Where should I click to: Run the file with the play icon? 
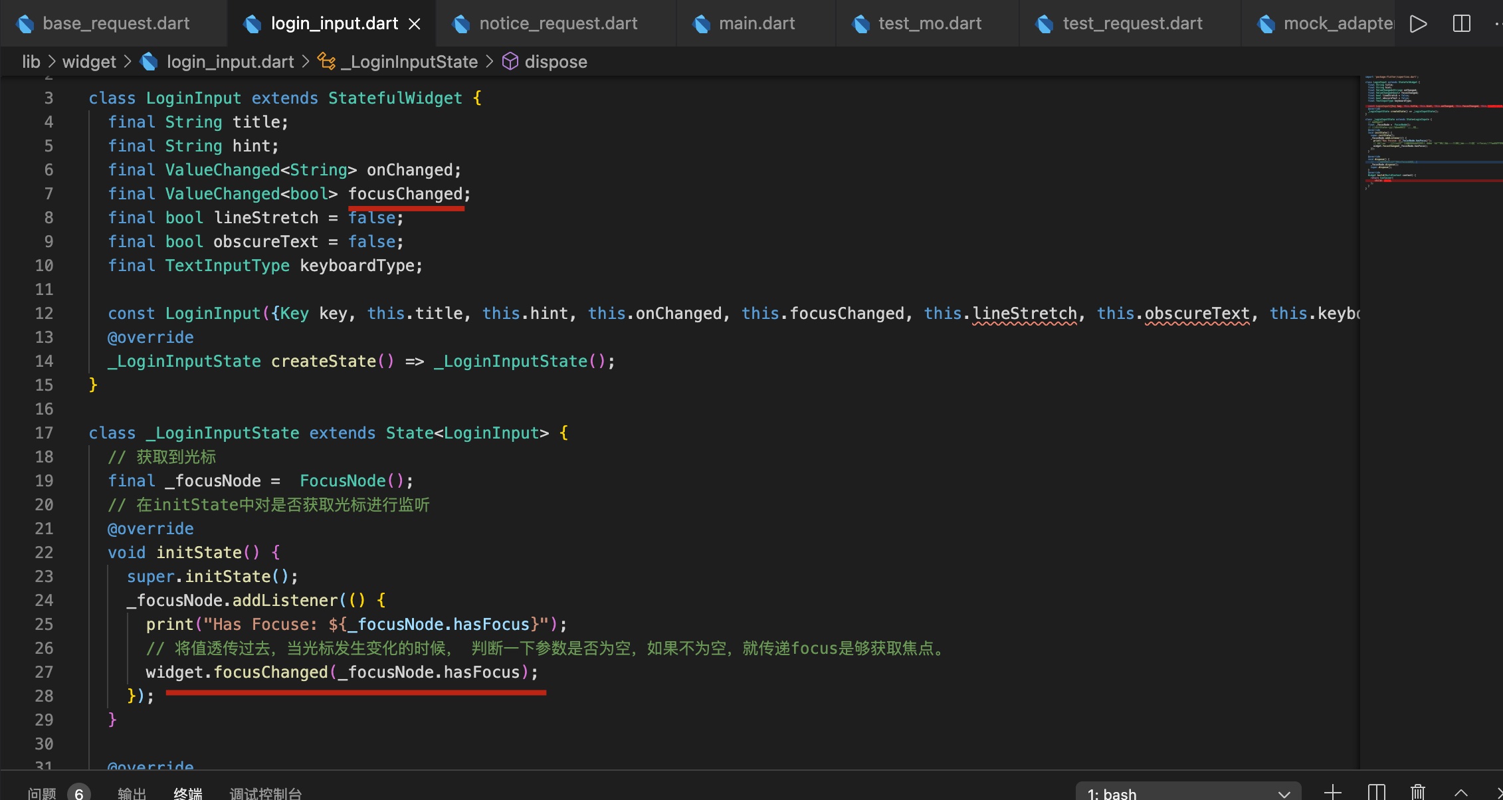click(1418, 24)
